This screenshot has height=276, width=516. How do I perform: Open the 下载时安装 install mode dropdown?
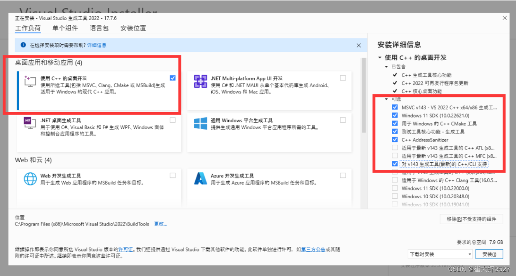pyautogui.click(x=440, y=254)
